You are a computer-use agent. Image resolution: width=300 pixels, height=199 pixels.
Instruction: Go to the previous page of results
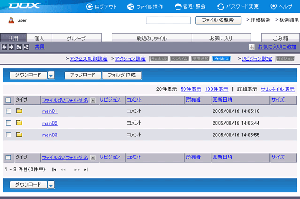tap(63, 170)
